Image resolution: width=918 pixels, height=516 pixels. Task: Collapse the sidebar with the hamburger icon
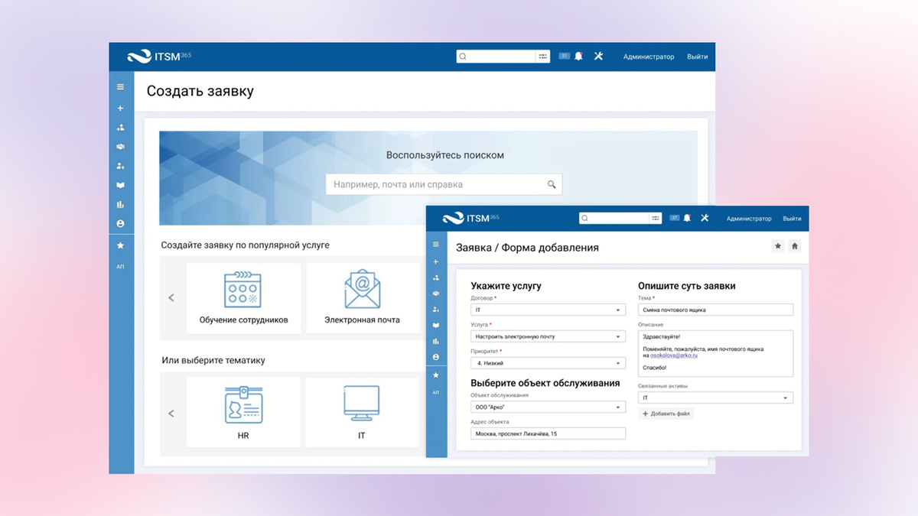pyautogui.click(x=120, y=86)
